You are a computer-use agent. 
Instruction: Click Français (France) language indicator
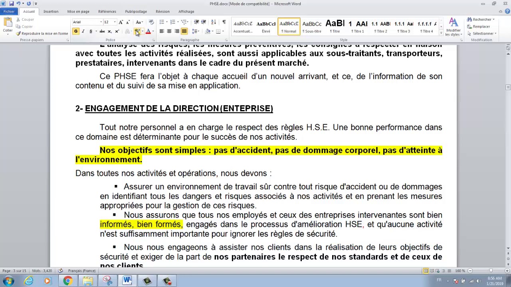click(82, 271)
